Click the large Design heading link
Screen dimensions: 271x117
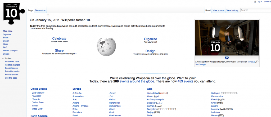coord(150,51)
